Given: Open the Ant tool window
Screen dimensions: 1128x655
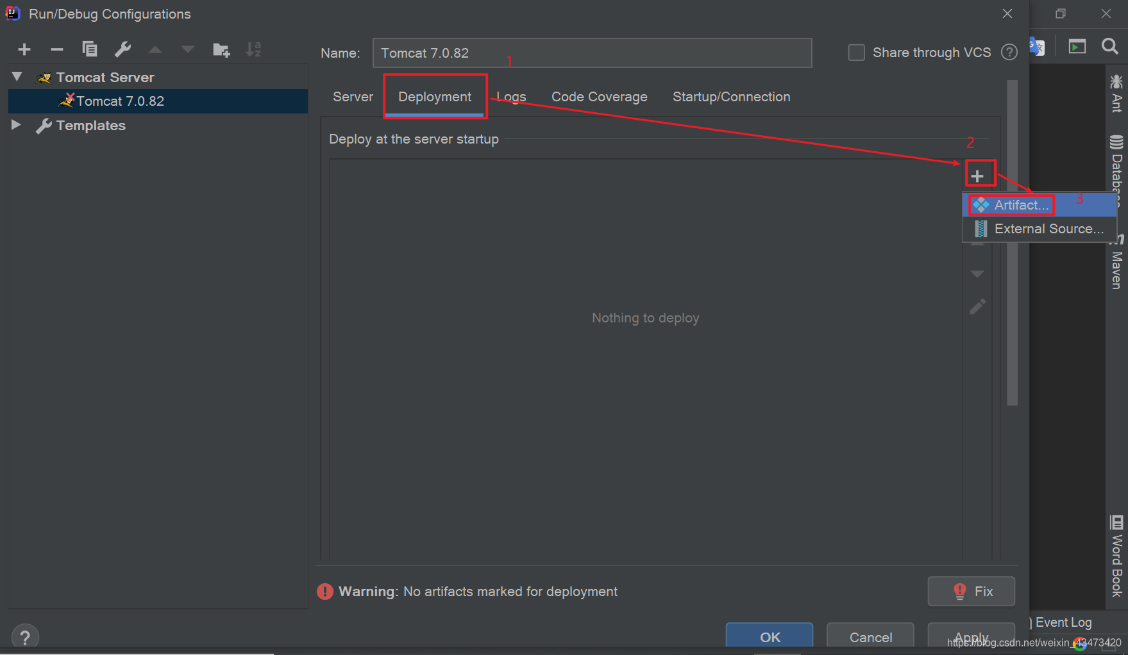Looking at the screenshot, I should (1116, 94).
